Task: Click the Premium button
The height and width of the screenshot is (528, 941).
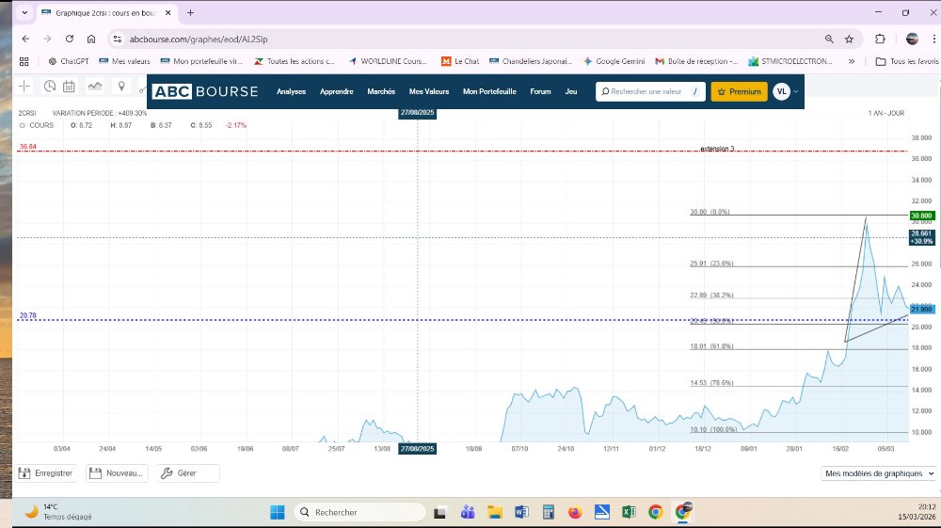Action: click(x=739, y=91)
